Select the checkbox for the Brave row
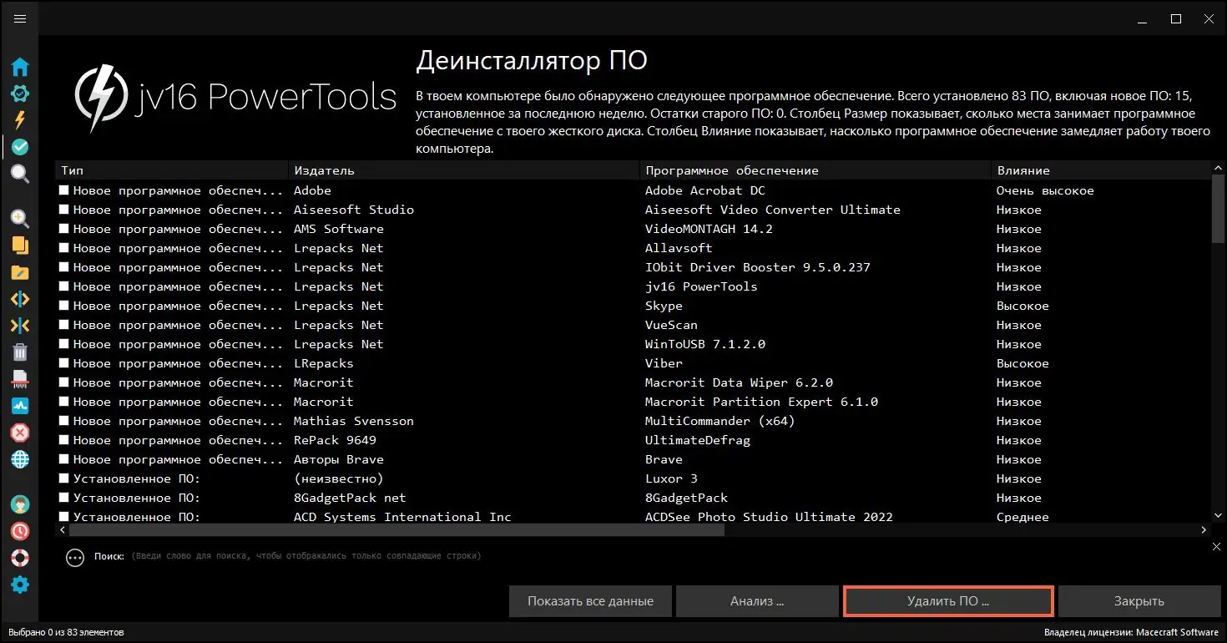The height and width of the screenshot is (643, 1227). [x=64, y=459]
